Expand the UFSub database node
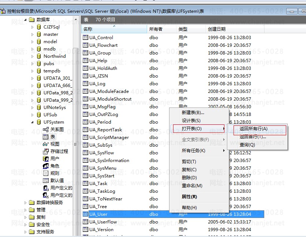The width and height of the screenshot is (306, 237). coord(33,115)
